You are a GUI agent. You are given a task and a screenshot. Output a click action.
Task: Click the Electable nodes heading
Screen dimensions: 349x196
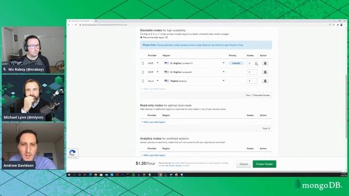click(x=163, y=30)
